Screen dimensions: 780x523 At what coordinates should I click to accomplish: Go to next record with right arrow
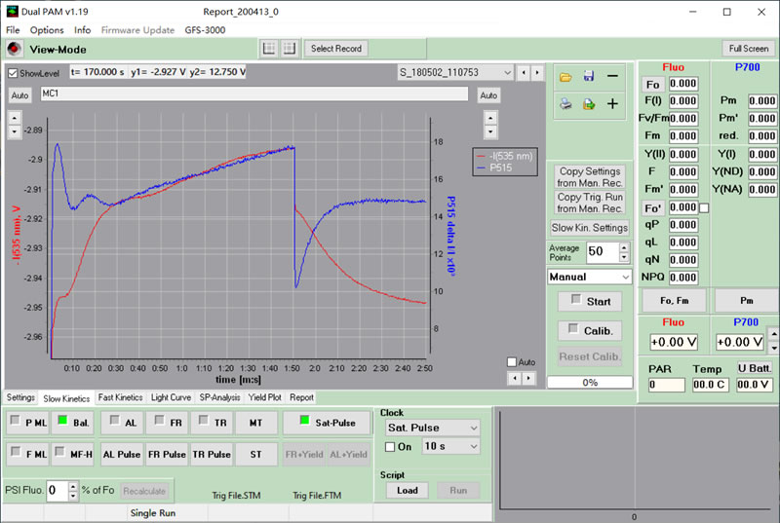536,73
